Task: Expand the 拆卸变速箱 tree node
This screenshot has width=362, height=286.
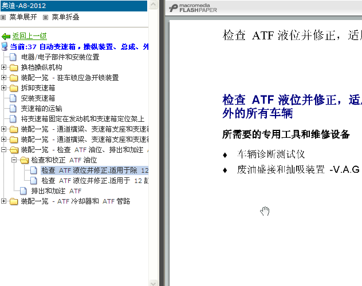Action: (x=3, y=88)
